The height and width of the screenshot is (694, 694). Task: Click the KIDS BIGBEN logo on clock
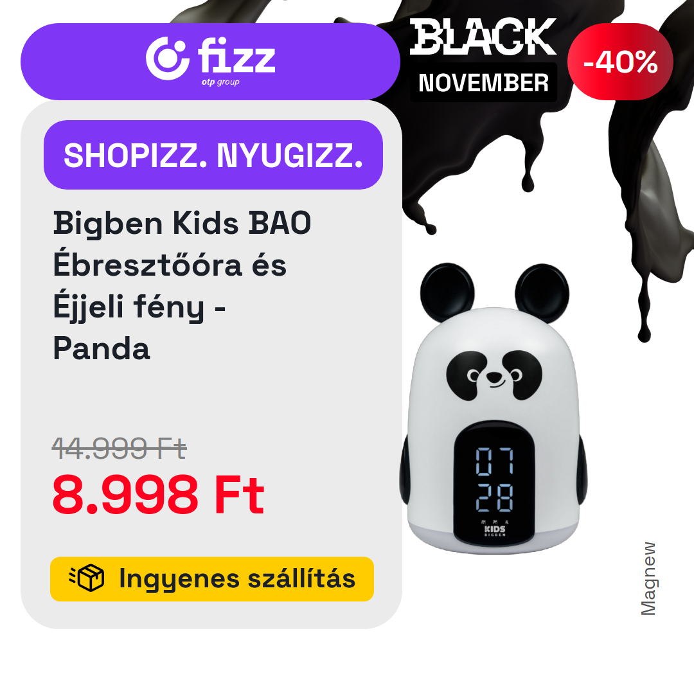point(494,531)
